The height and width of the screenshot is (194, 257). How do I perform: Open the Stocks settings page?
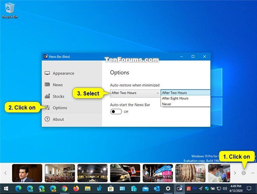click(72, 96)
